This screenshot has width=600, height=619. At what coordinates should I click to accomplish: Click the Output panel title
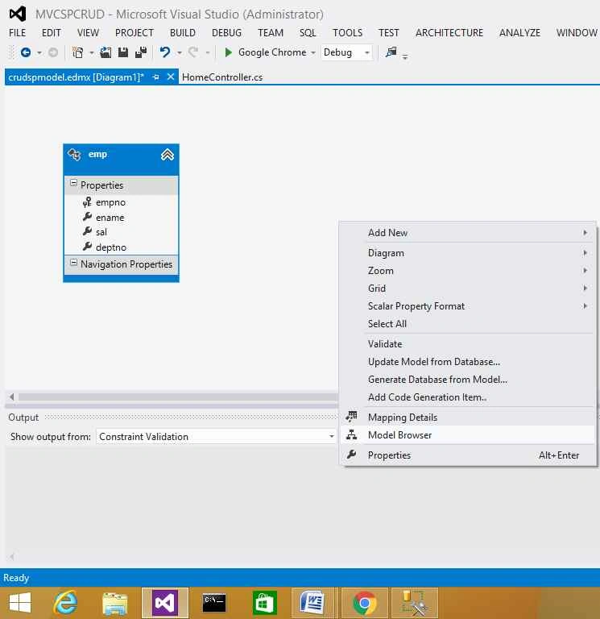tap(23, 418)
